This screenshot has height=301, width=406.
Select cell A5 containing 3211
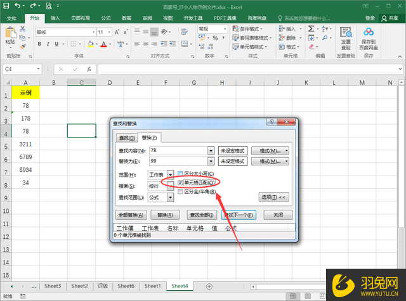coord(25,144)
